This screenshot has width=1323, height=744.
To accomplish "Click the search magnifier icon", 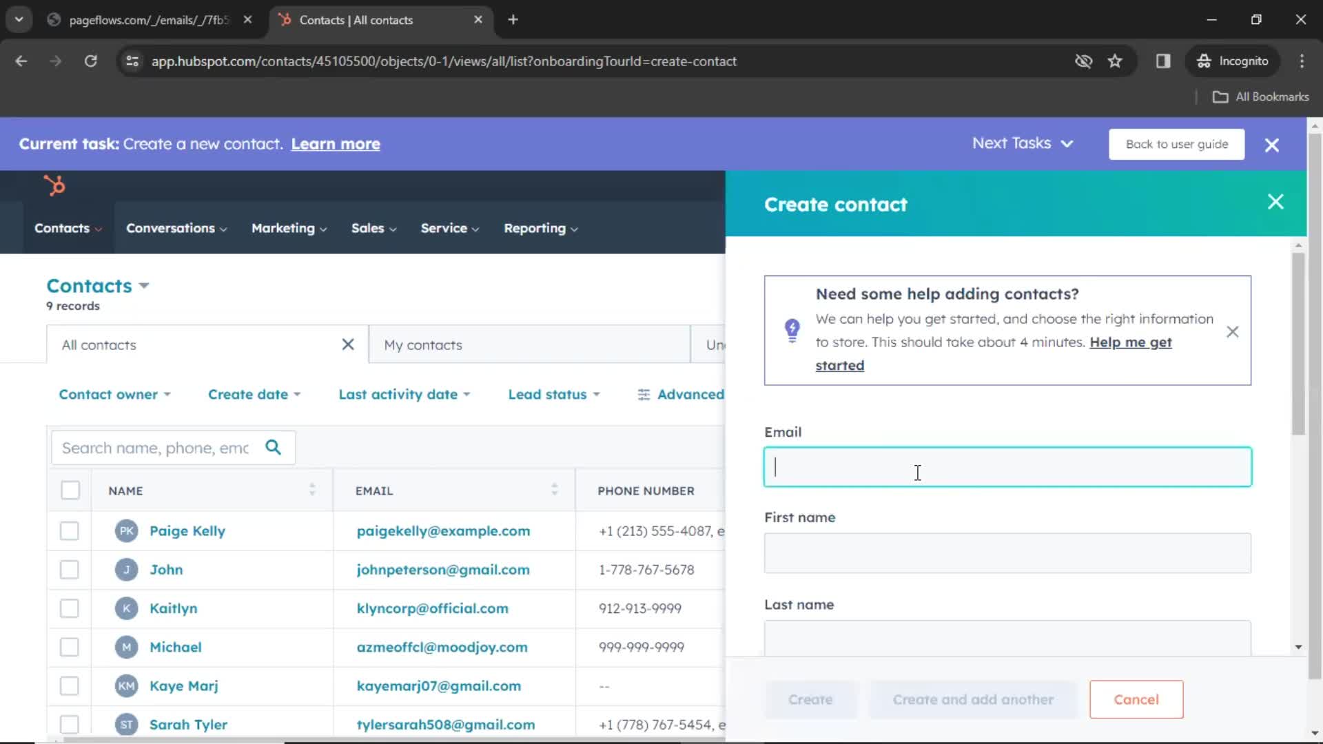I will (274, 447).
